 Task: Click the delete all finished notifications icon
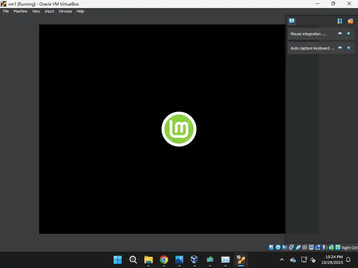[x=350, y=21]
